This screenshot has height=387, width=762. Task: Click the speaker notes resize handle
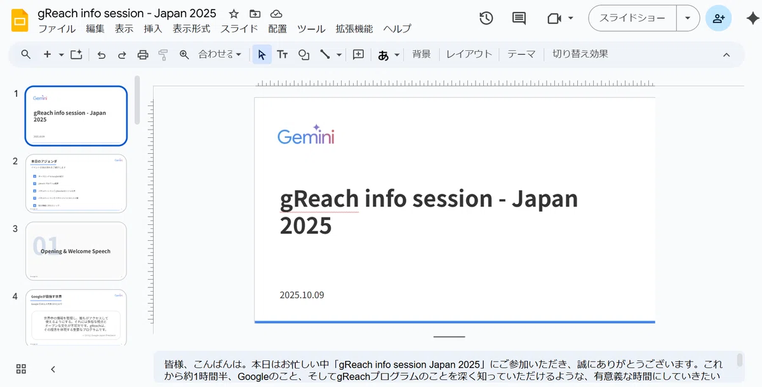pos(449,337)
